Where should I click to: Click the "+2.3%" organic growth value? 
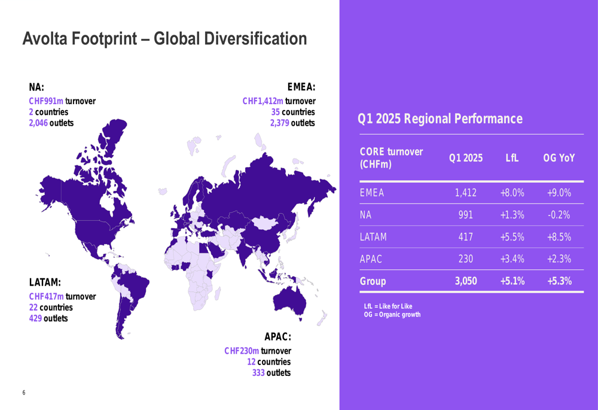click(559, 259)
